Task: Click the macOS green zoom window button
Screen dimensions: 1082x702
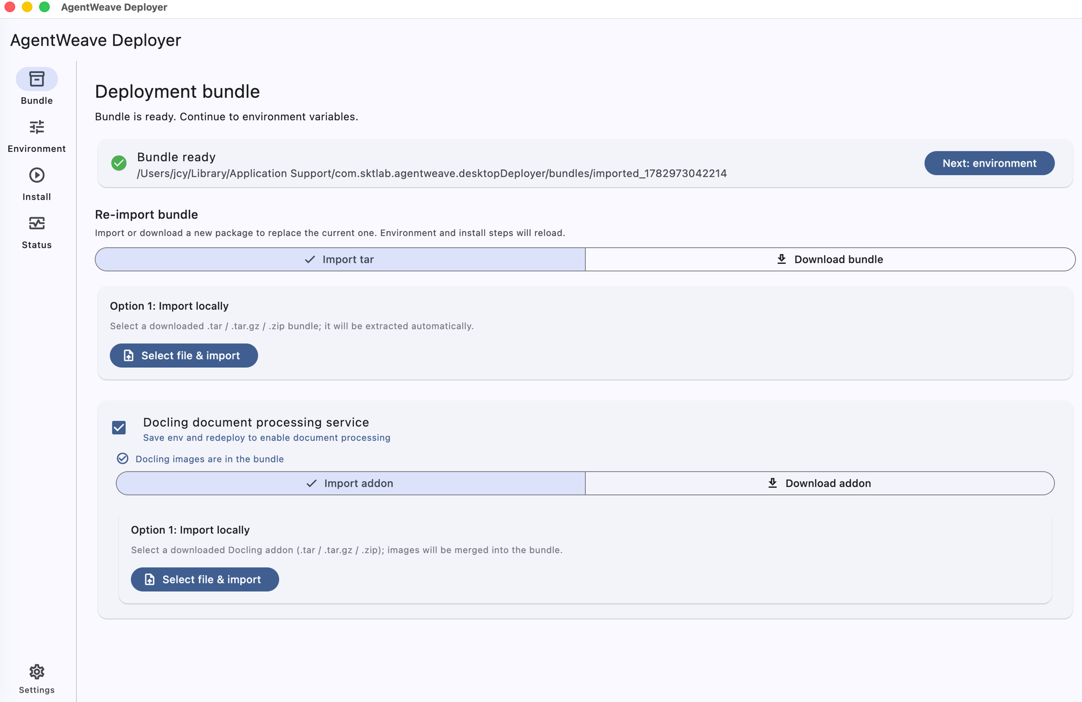Action: point(44,7)
